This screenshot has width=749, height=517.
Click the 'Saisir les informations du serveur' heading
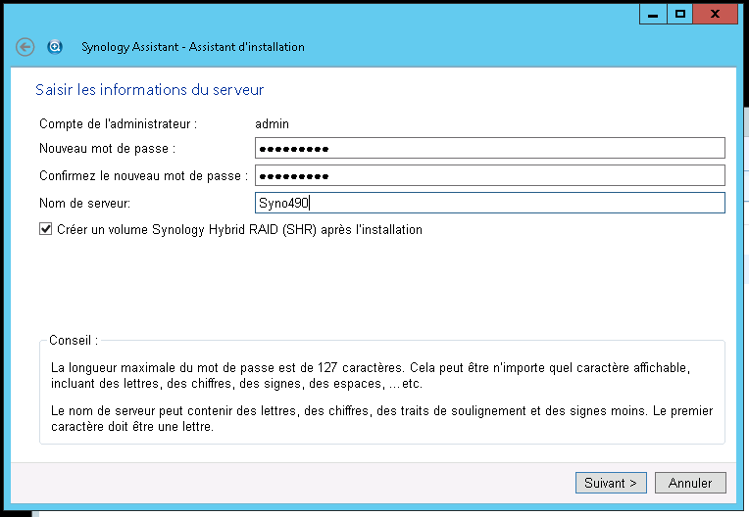coord(150,90)
